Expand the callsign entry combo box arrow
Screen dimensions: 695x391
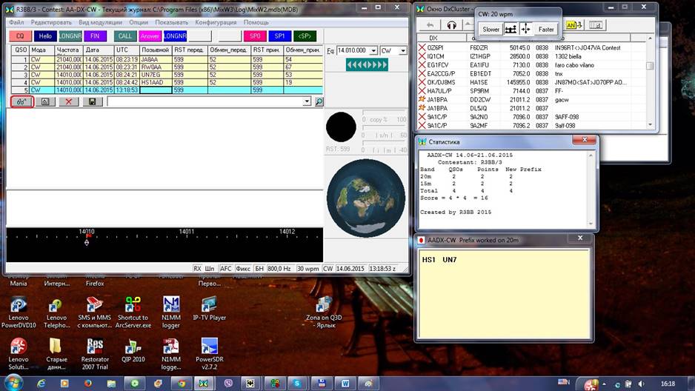[307, 101]
